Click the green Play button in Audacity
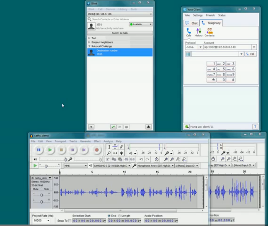This screenshot has width=268, height=226. pyautogui.click(x=50, y=150)
